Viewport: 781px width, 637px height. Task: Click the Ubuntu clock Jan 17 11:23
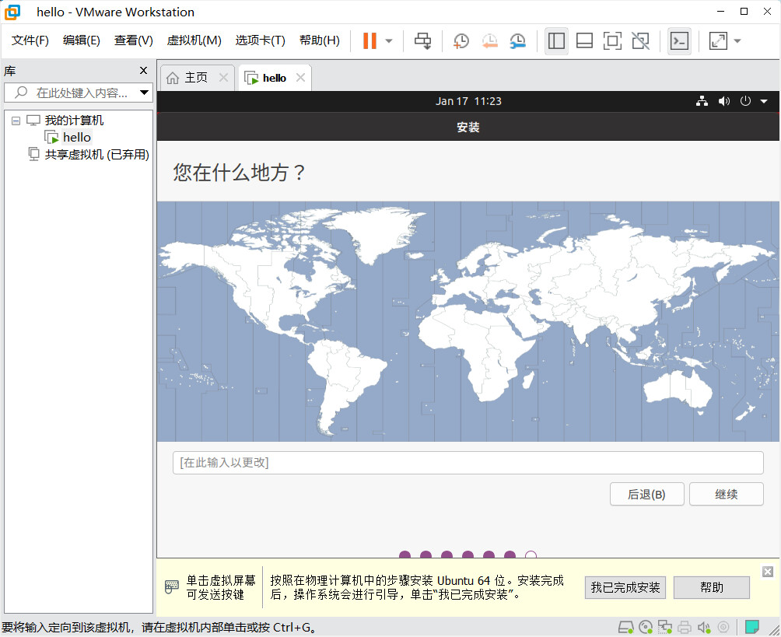[468, 101]
